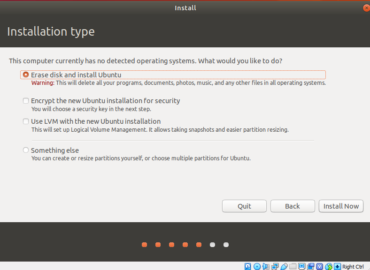Click the Install Now button
The height and width of the screenshot is (270, 370).
(x=341, y=206)
